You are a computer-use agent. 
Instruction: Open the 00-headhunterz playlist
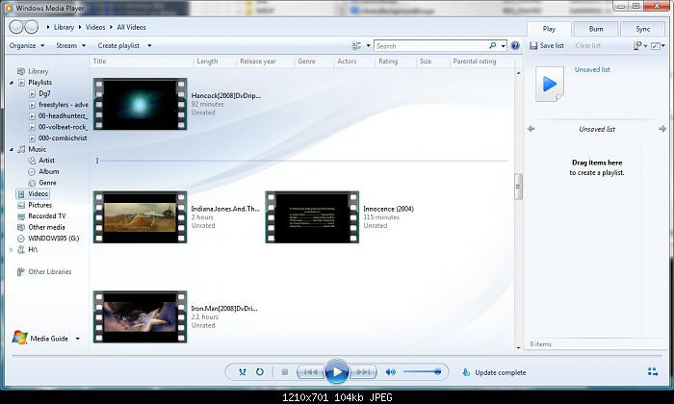click(x=63, y=115)
